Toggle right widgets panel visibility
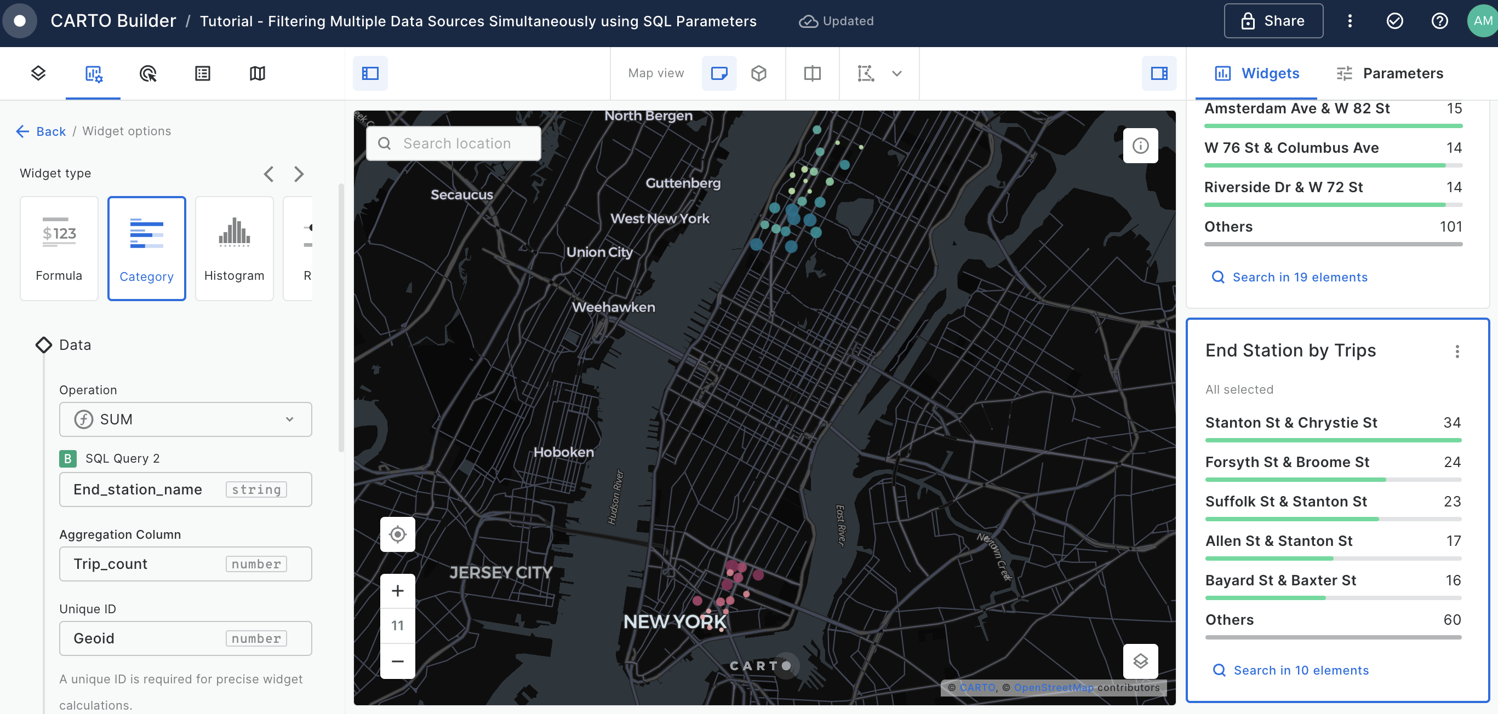The height and width of the screenshot is (714, 1498). pyautogui.click(x=1159, y=73)
